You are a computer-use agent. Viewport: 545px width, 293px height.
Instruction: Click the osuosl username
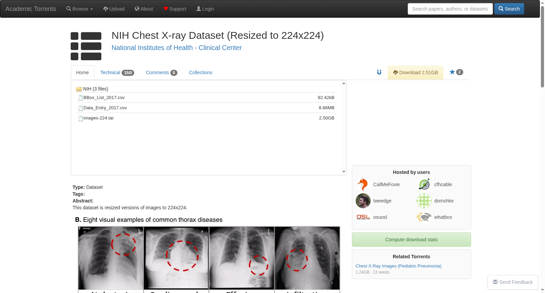380,217
